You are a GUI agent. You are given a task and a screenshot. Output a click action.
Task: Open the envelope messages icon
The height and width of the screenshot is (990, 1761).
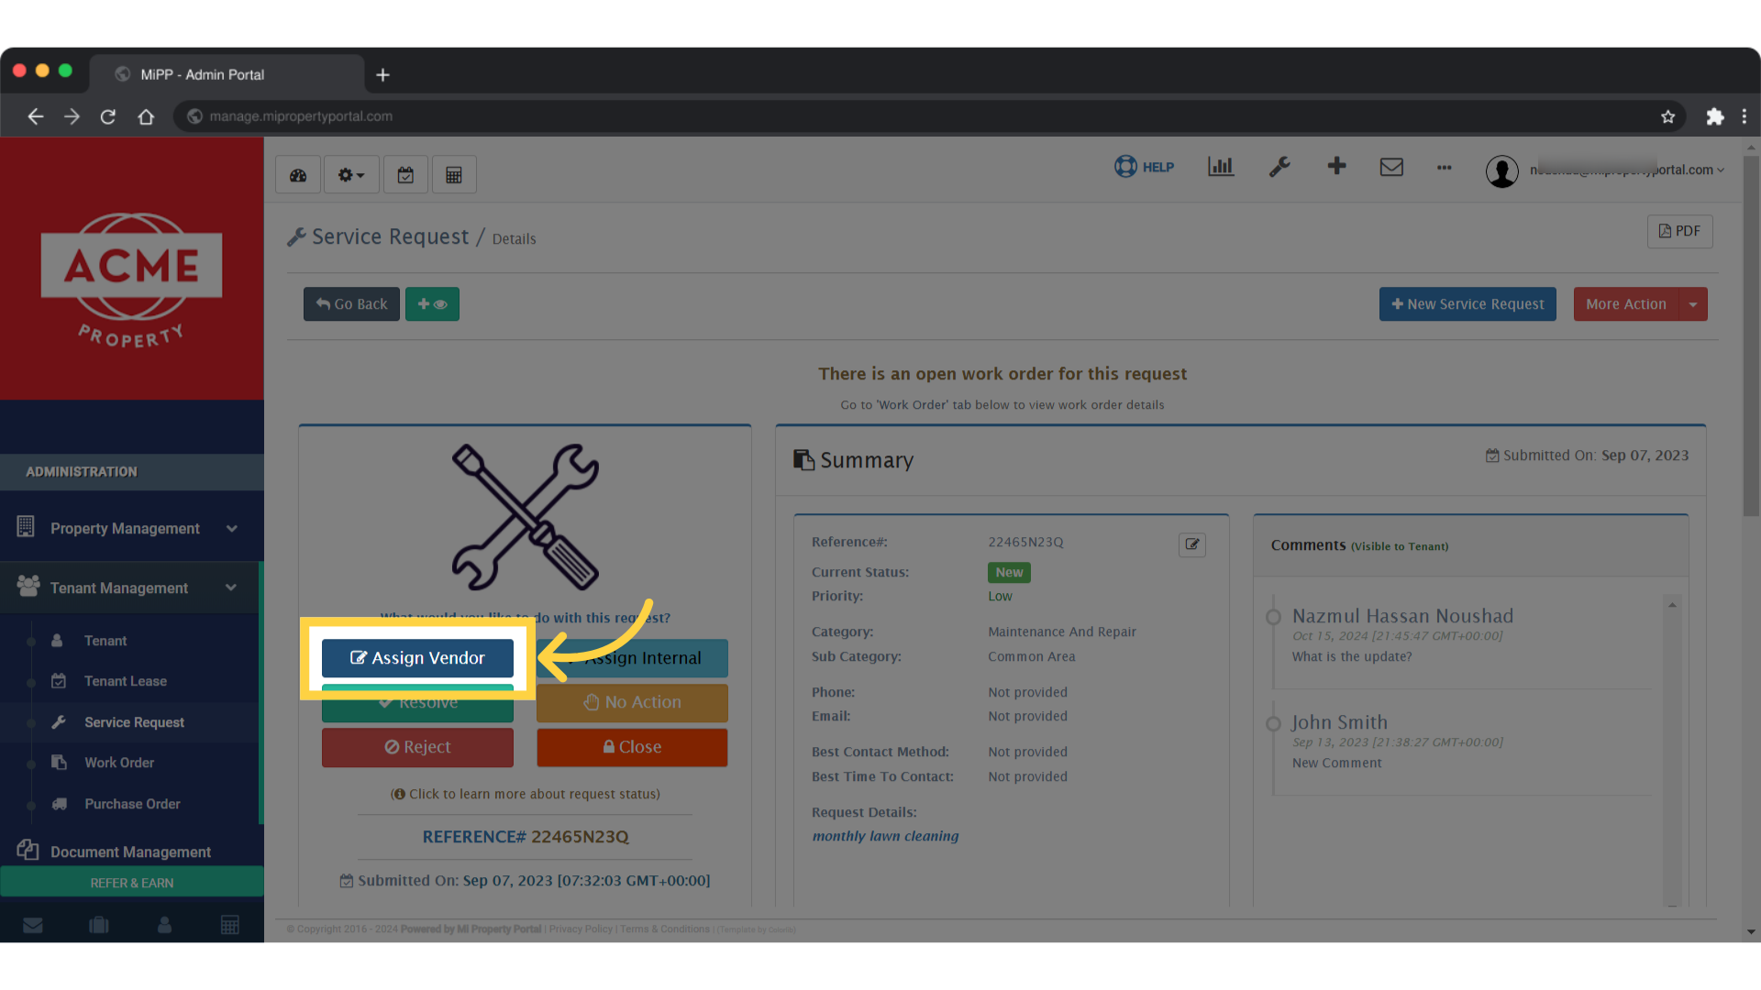pos(1391,167)
